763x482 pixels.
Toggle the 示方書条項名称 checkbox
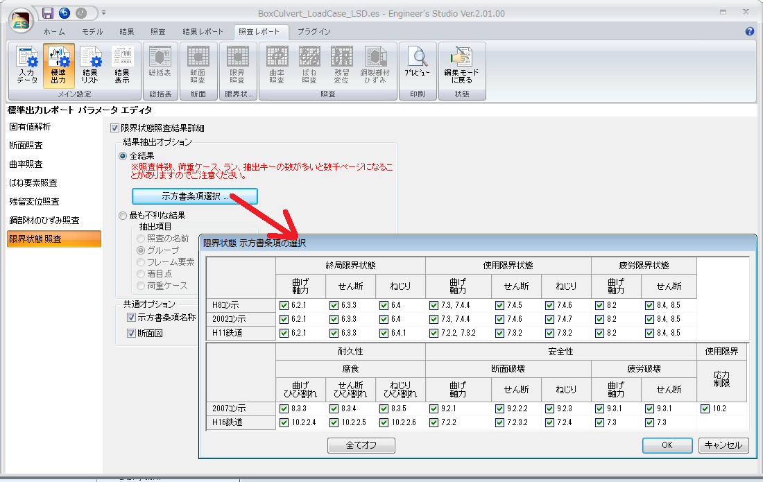click(131, 318)
